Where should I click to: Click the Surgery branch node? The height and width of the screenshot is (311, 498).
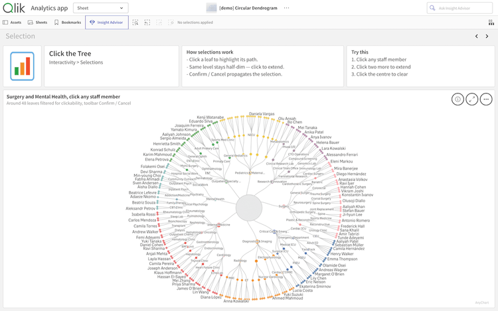tap(284, 206)
